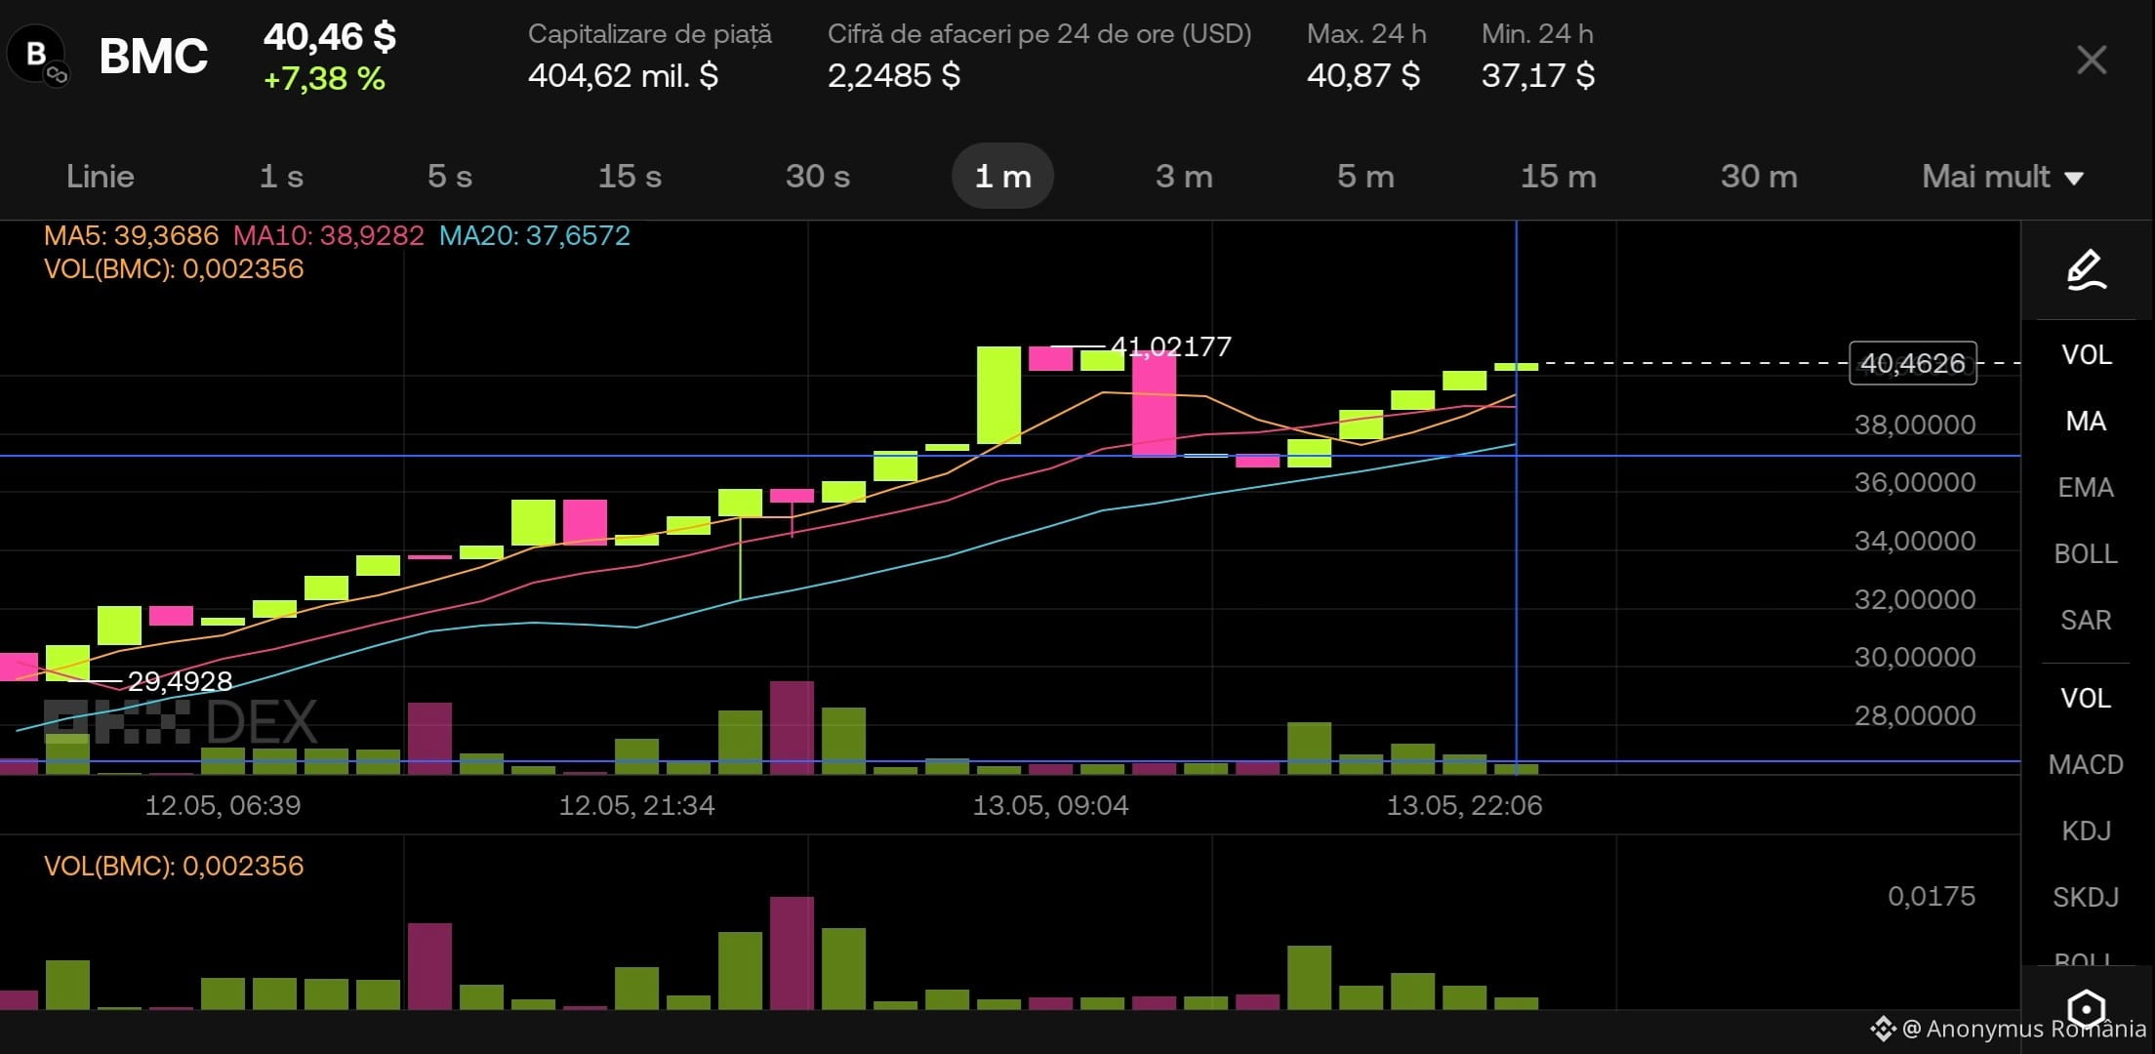Image resolution: width=2155 pixels, height=1054 pixels.
Task: Click the +7,38 % price change
Action: tap(324, 79)
